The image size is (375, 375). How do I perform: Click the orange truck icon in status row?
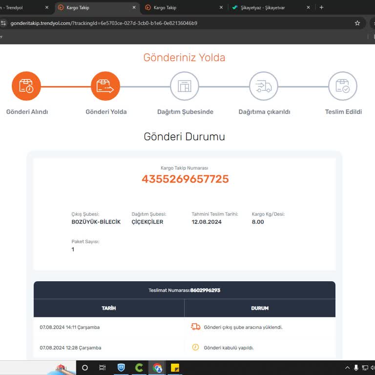tap(195, 327)
